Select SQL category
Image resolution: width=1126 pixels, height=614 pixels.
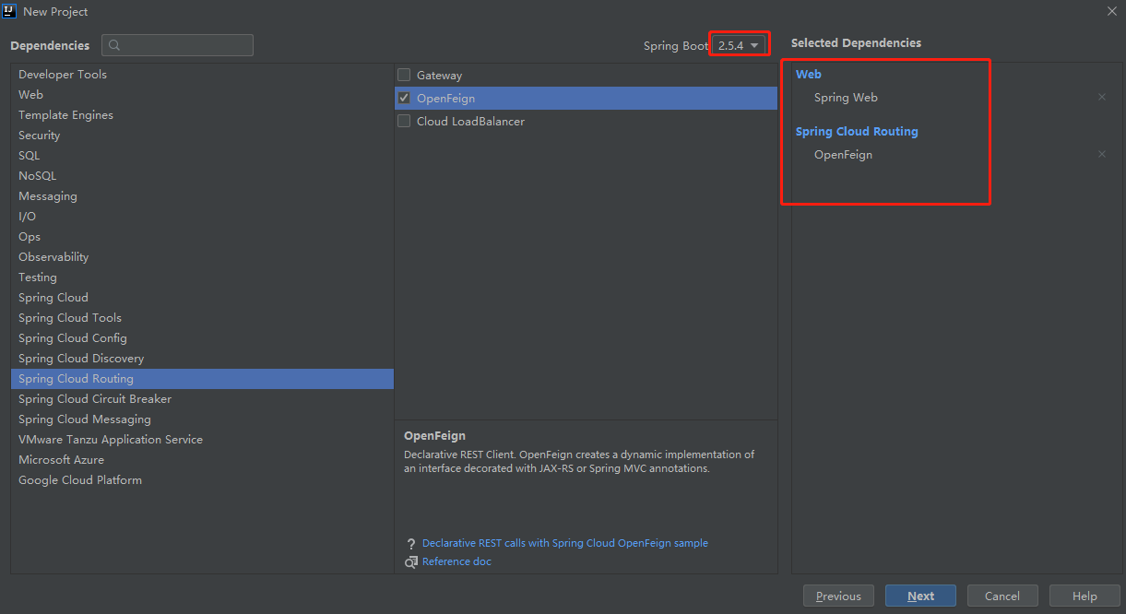(x=202, y=156)
